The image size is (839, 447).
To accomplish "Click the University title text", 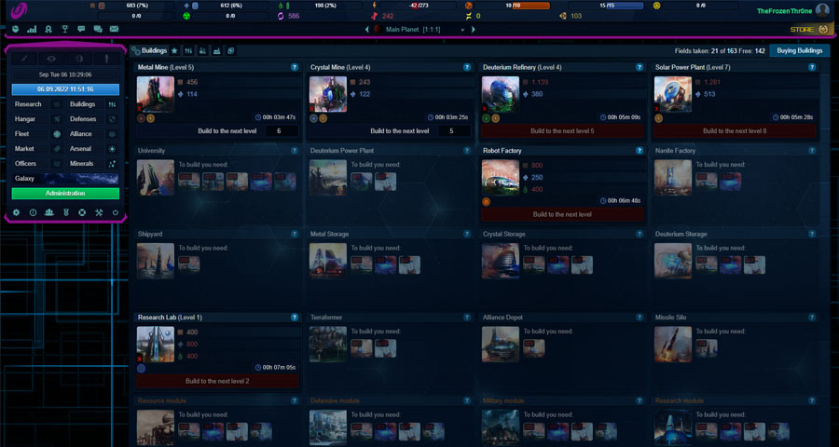I will [151, 151].
